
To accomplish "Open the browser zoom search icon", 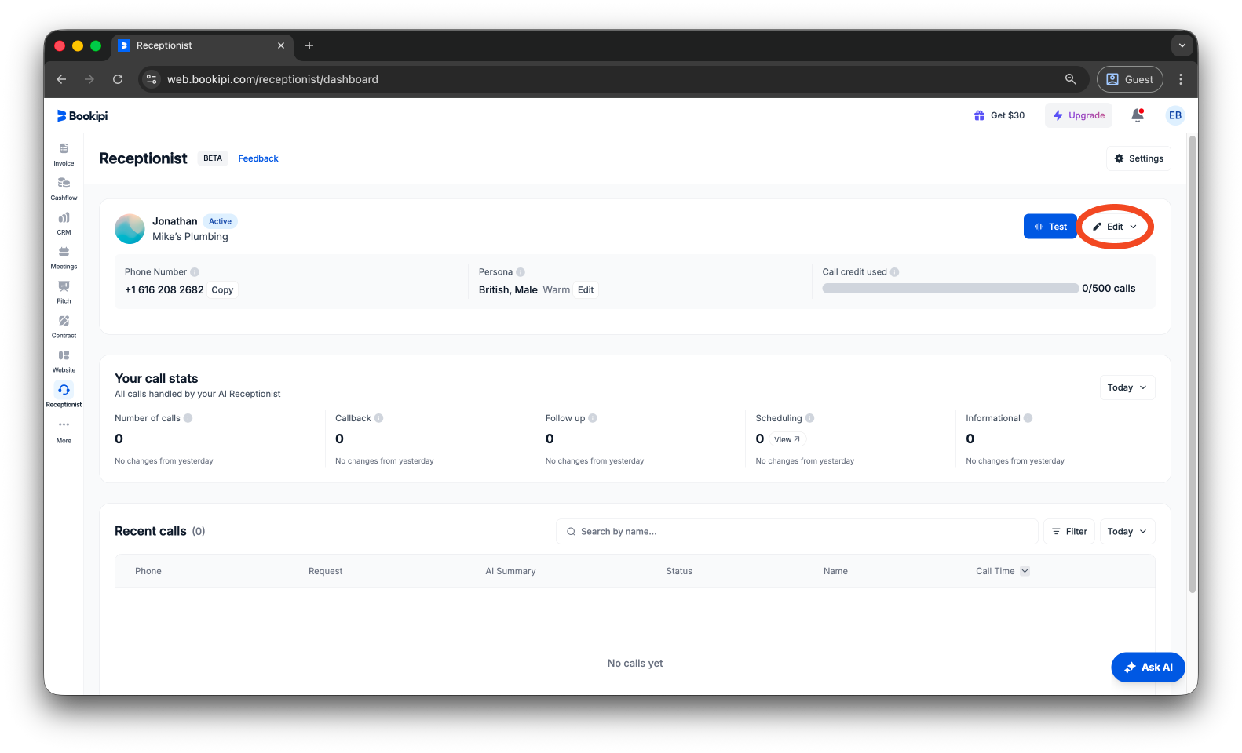I will click(1070, 79).
